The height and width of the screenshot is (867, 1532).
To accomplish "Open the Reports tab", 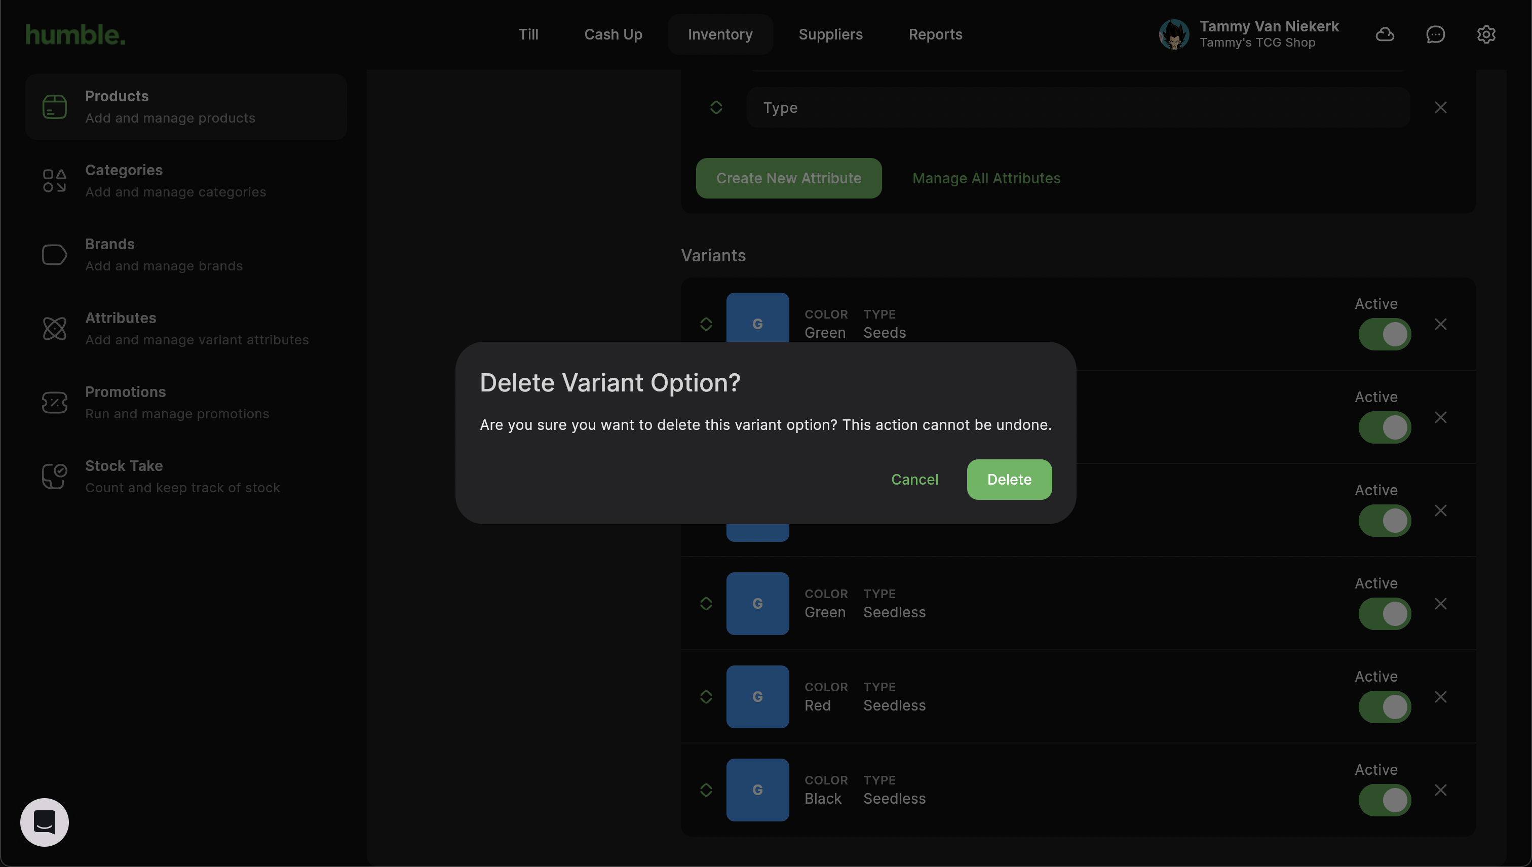I will click(x=935, y=34).
